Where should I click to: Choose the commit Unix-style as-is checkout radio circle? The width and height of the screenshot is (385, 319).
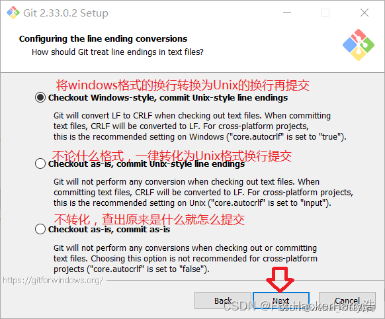[x=40, y=163]
